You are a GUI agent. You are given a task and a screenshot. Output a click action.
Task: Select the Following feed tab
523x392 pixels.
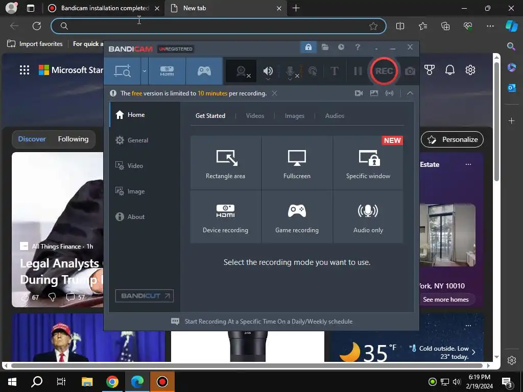(74, 139)
